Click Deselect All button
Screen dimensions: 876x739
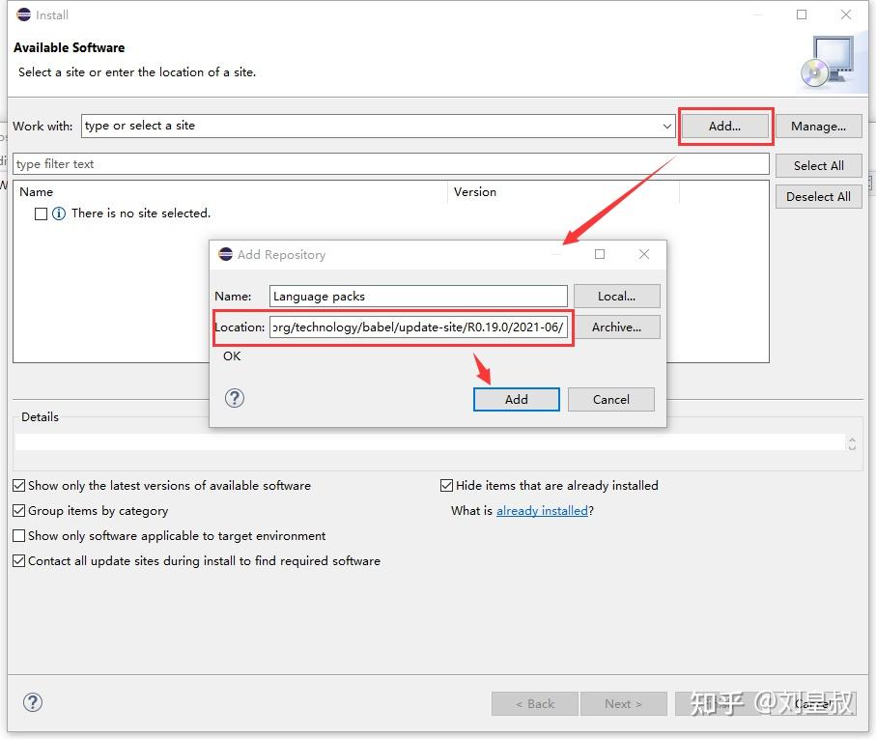[818, 197]
